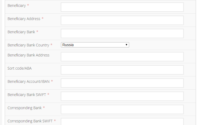Click into the Beneficiary Bank input
The height and width of the screenshot is (125, 197).
click(122, 33)
